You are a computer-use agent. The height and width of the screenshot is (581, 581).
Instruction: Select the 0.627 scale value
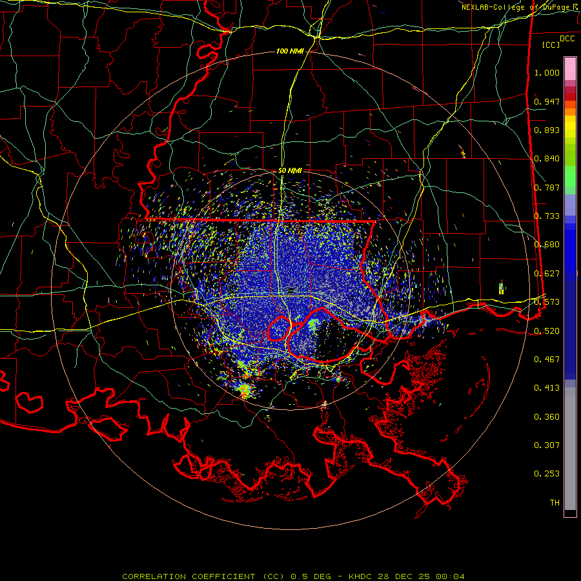547,274
